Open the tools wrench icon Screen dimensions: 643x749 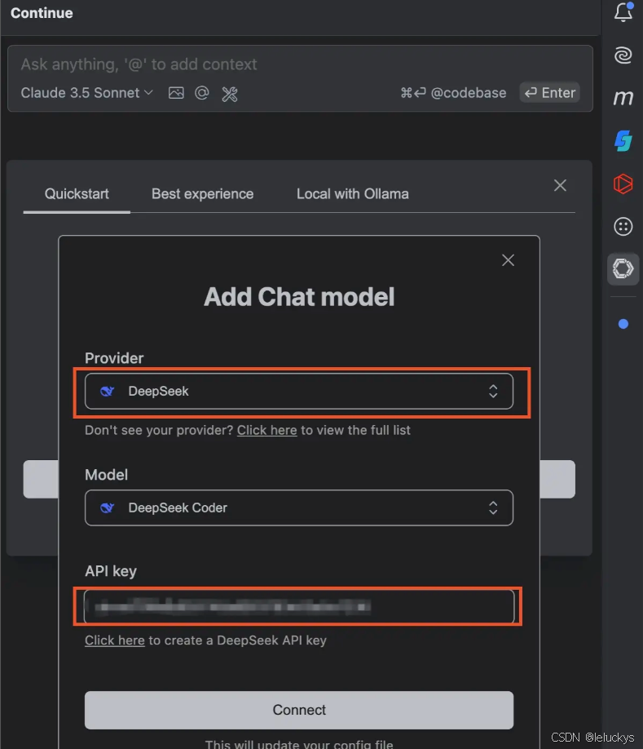coord(230,94)
